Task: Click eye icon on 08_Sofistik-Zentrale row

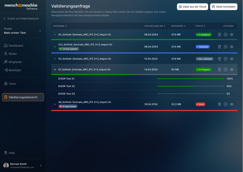Action: click(x=231, y=104)
